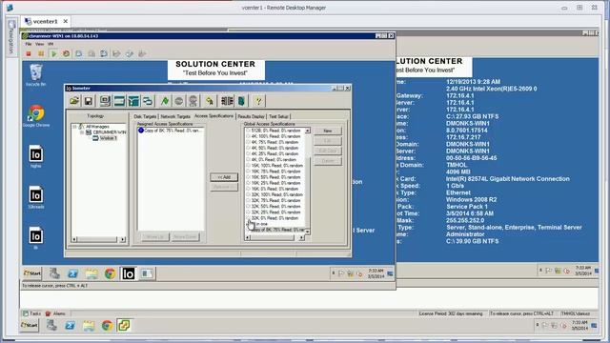Switch to the Disk Targets tab

pos(145,116)
